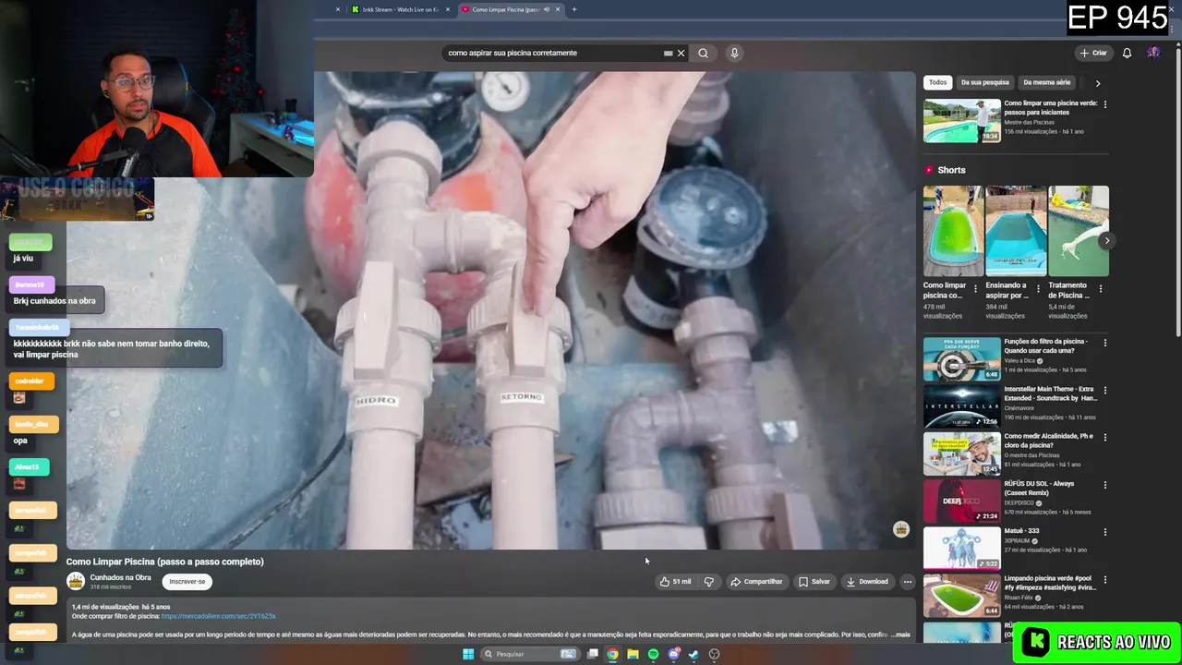1182x665 pixels.
Task: Open options menu for 'Como limpar uma piscina verde' video
Action: tap(1105, 104)
